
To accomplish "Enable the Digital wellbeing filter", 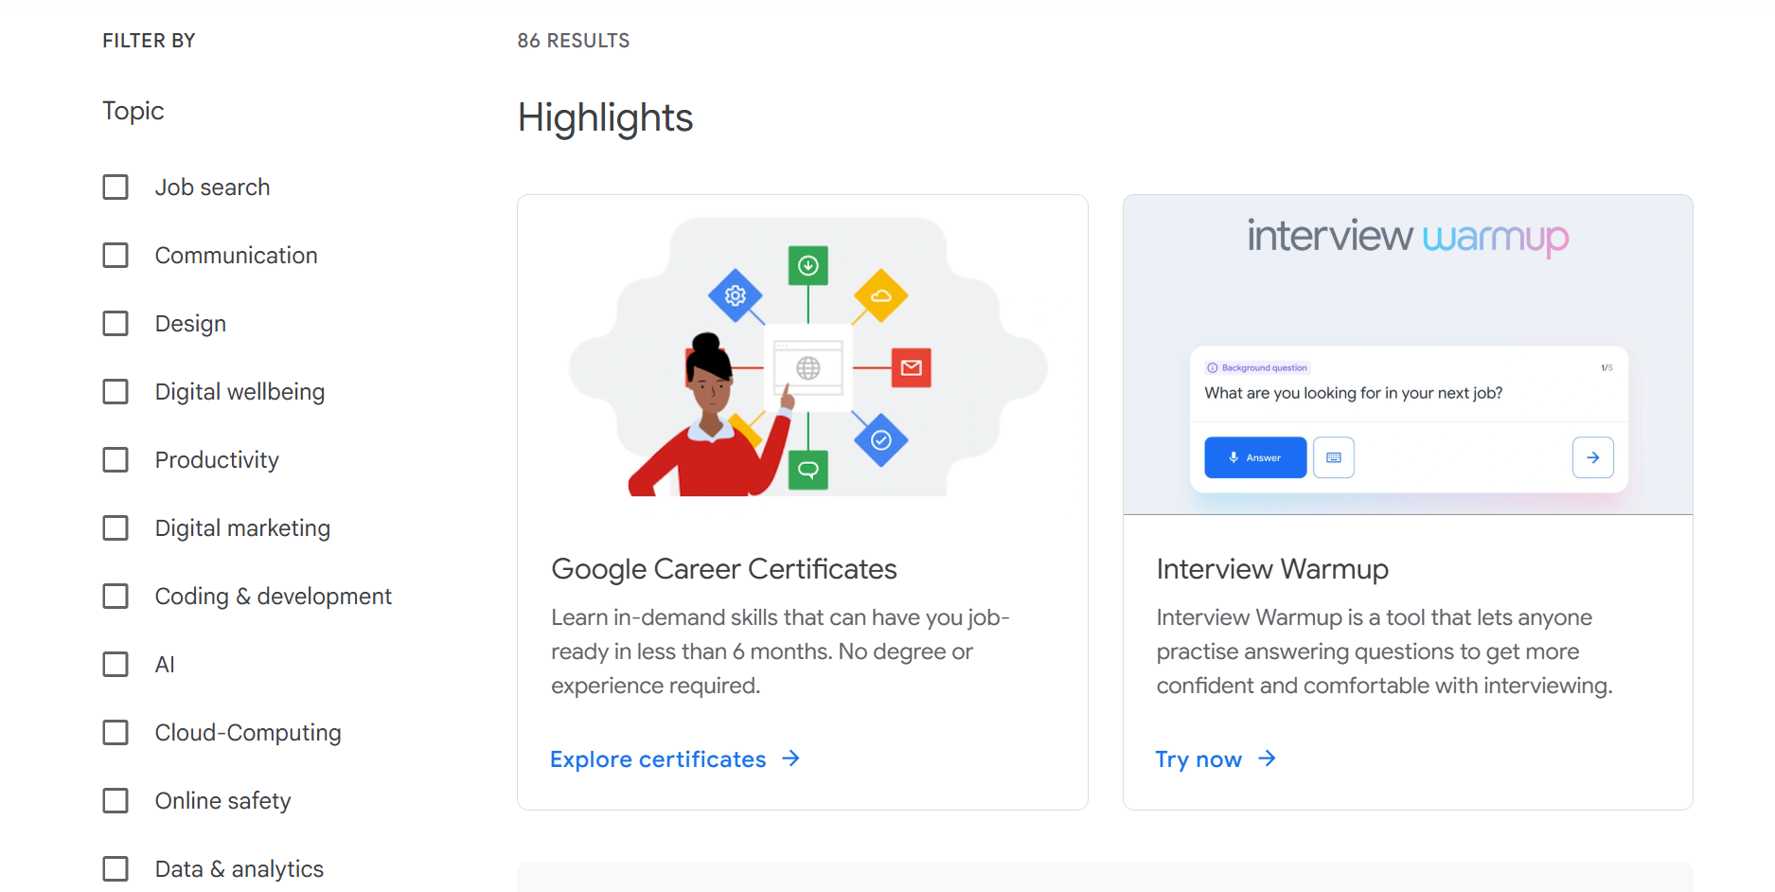I will 115,392.
